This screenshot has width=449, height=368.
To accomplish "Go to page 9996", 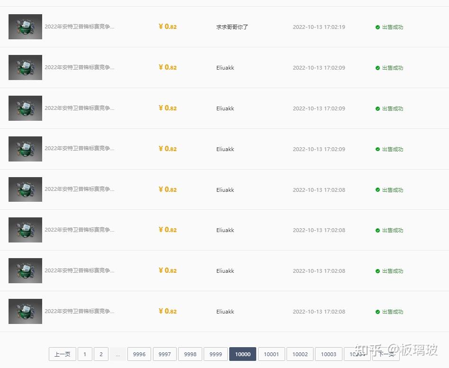I will 139,354.
